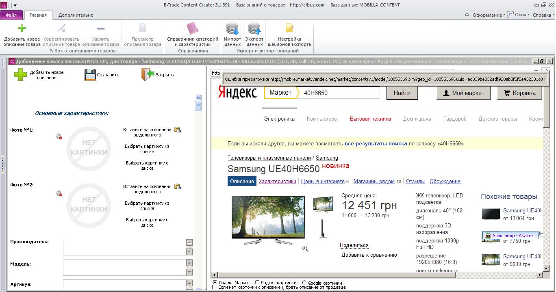Open the Файл menu tab

pyautogui.click(x=11, y=15)
